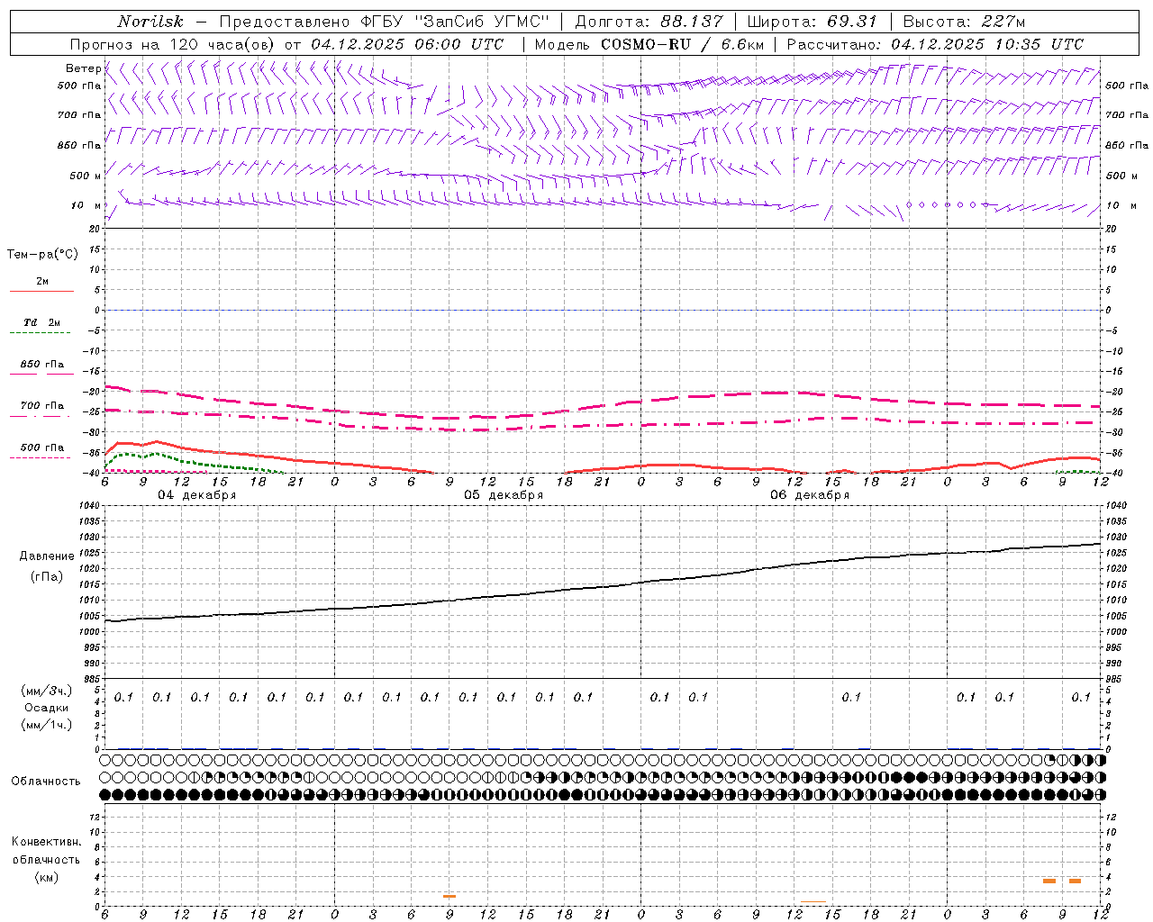This screenshot has height=922, width=1153.
Task: Click the 'Высота: 227м' elevation value
Action: (x=964, y=22)
